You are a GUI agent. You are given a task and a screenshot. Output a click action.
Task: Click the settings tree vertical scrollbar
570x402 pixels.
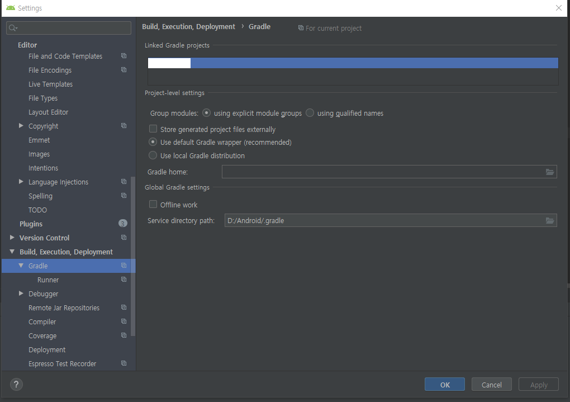click(x=133, y=256)
